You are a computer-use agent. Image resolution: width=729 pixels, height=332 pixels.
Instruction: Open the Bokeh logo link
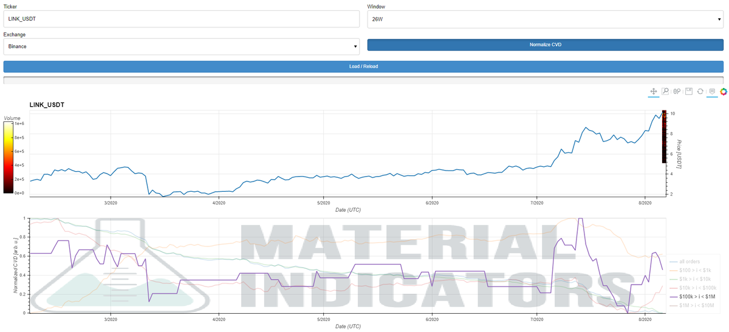coord(724,91)
